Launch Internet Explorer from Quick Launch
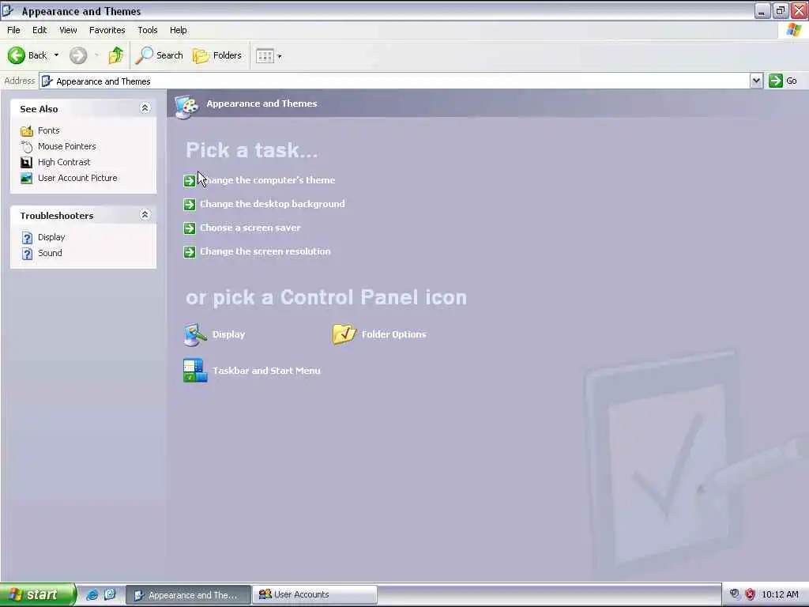This screenshot has height=607, width=809. pos(92,594)
